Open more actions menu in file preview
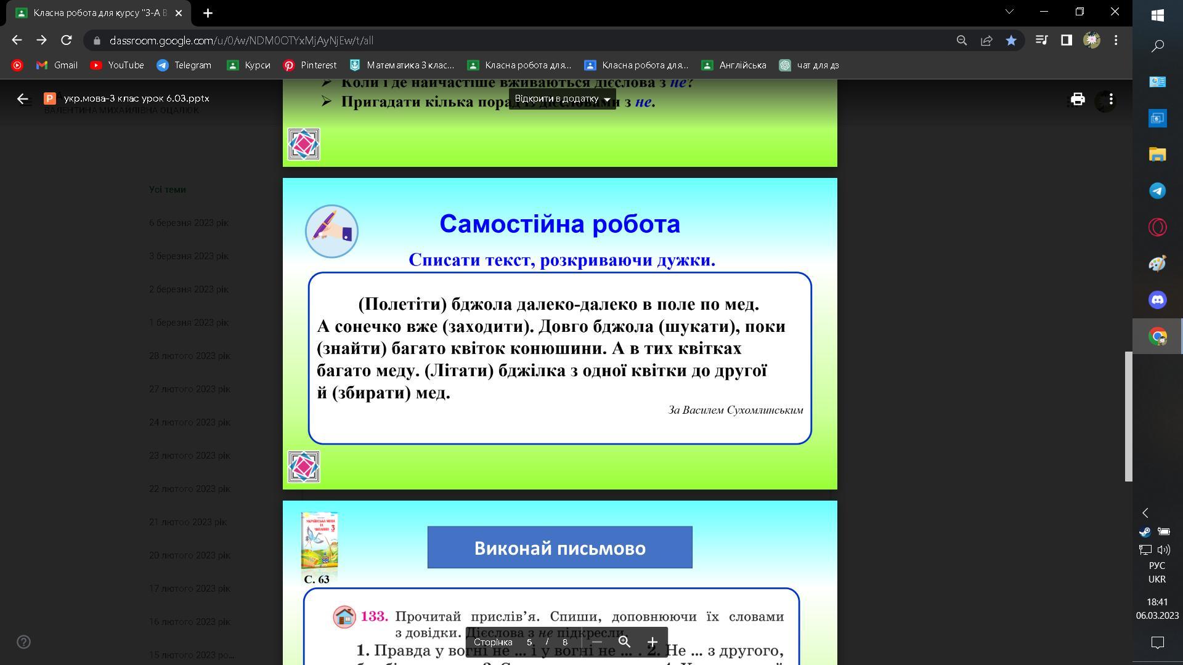The width and height of the screenshot is (1183, 665). tap(1110, 99)
